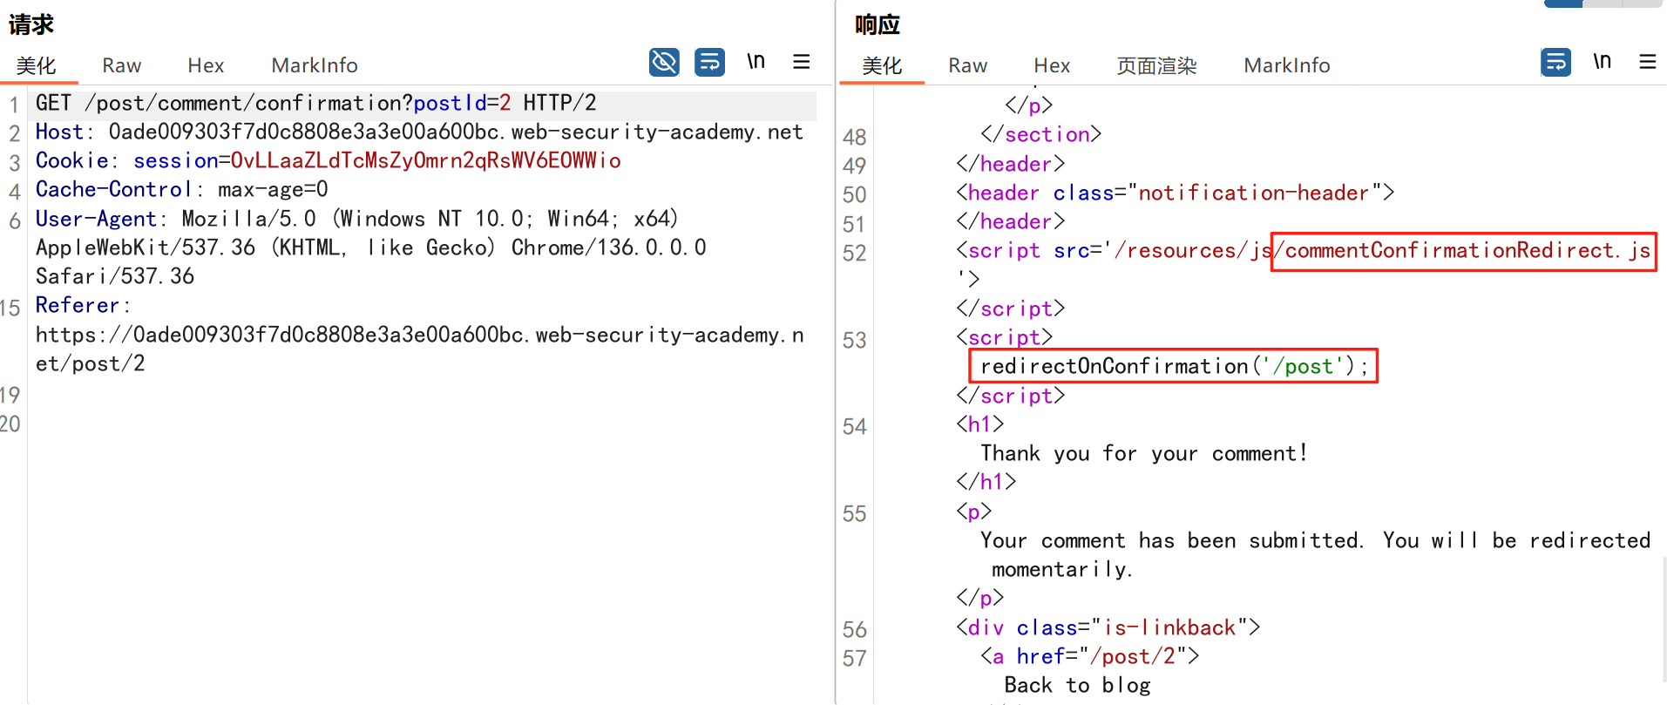Click line number 15 in request
1667x705 pixels.
click(10, 308)
